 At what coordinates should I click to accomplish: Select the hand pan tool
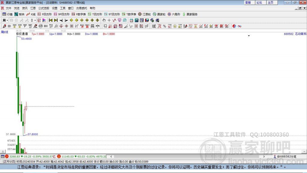104,20
